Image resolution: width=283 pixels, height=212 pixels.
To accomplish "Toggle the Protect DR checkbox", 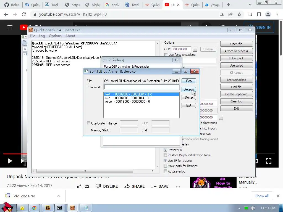I will point(165,150).
